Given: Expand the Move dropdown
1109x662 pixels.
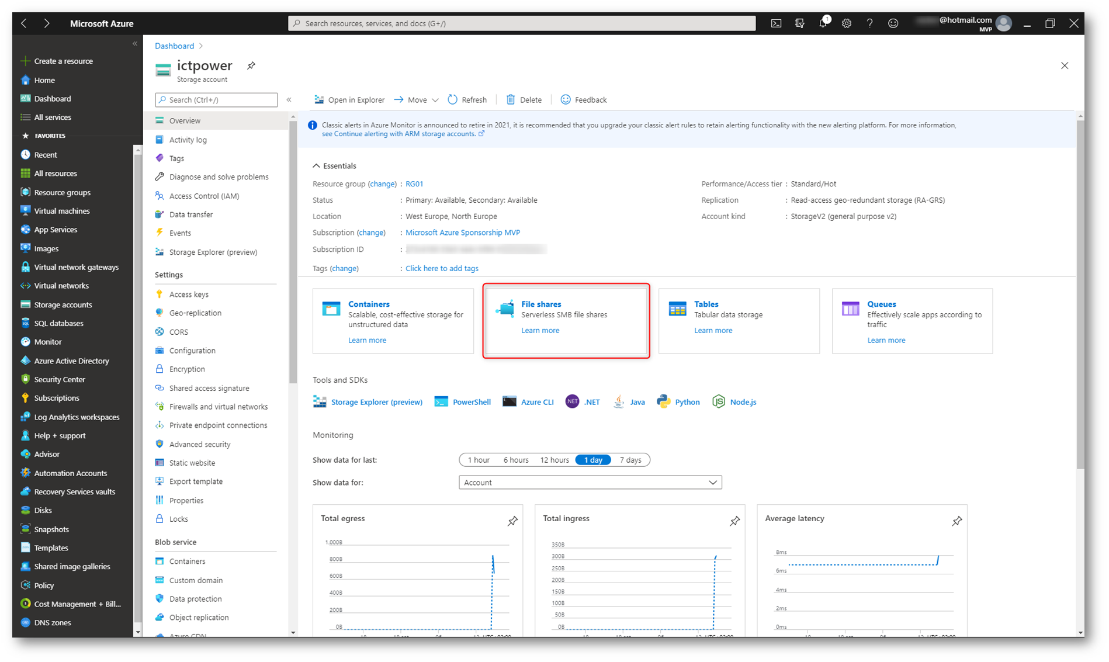Looking at the screenshot, I should 416,100.
